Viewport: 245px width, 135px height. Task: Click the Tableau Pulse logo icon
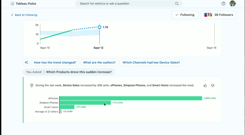click(x=12, y=4)
